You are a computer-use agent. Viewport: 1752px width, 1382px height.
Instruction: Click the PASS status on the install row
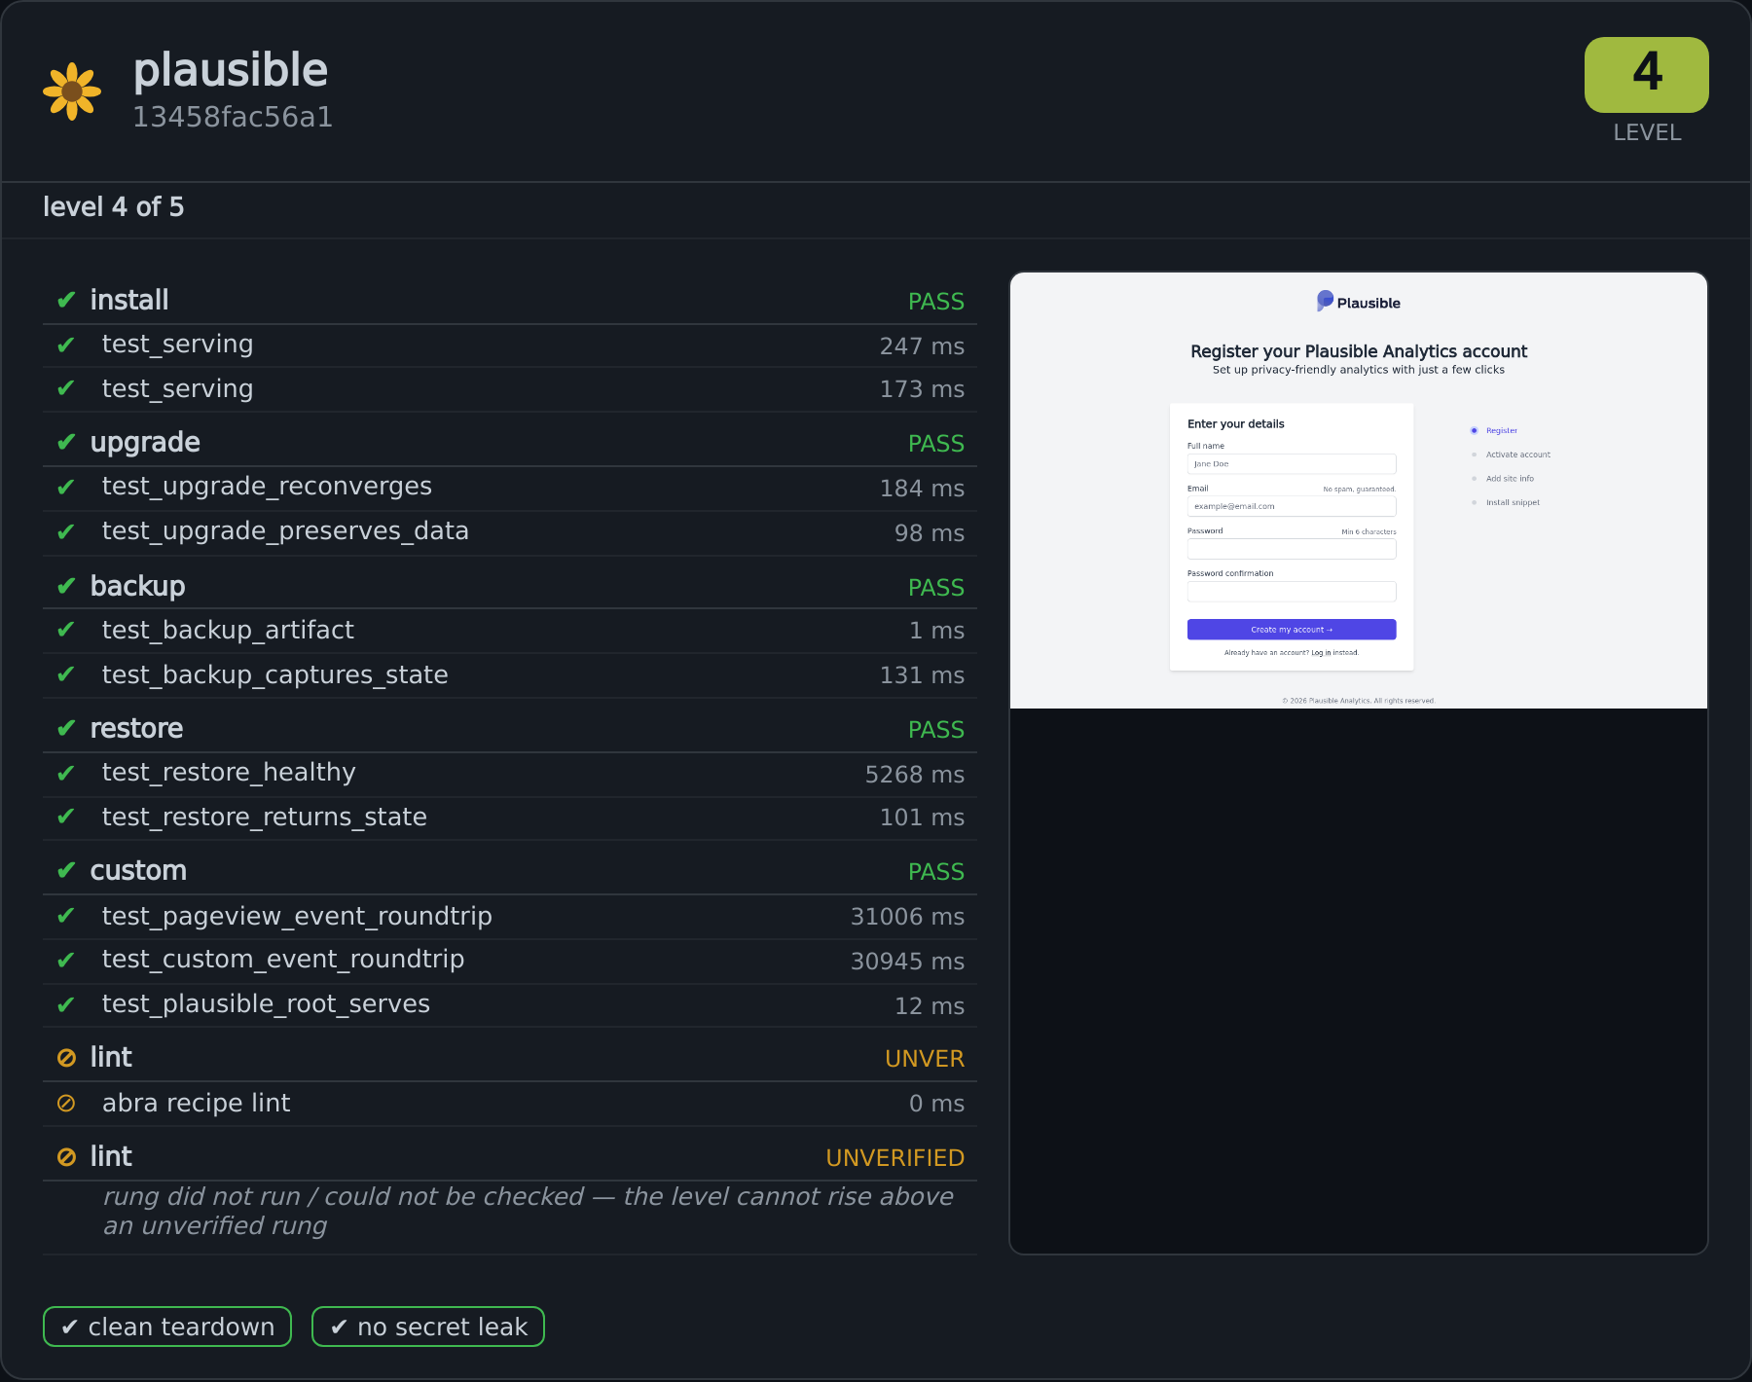coord(936,302)
